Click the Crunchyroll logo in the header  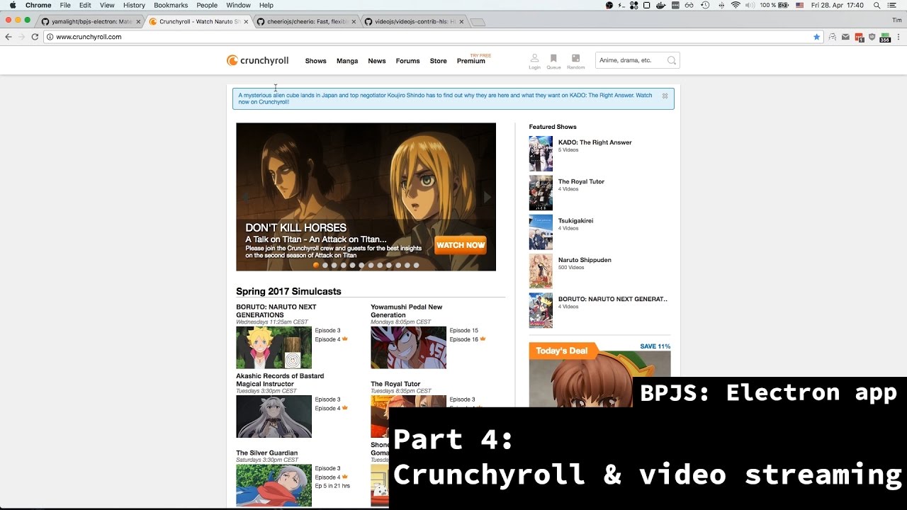257,61
